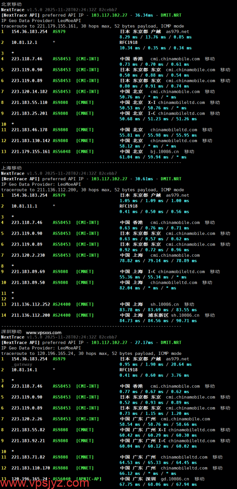This screenshot has width=237, height=489.
Task: Click the AS56048 label
Action: pyautogui.click(x=62, y=152)
